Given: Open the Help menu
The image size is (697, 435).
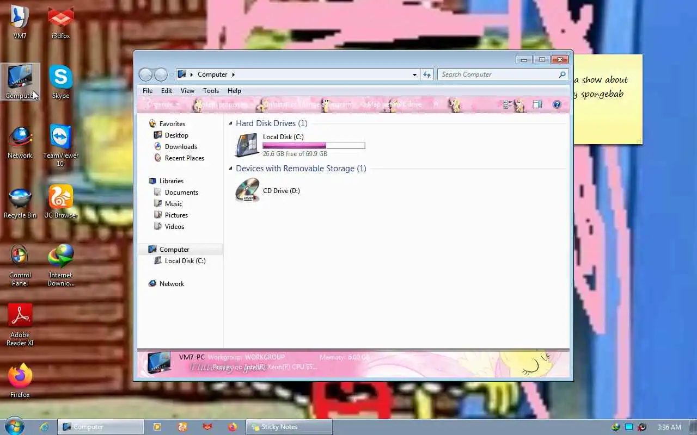Looking at the screenshot, I should pos(234,91).
